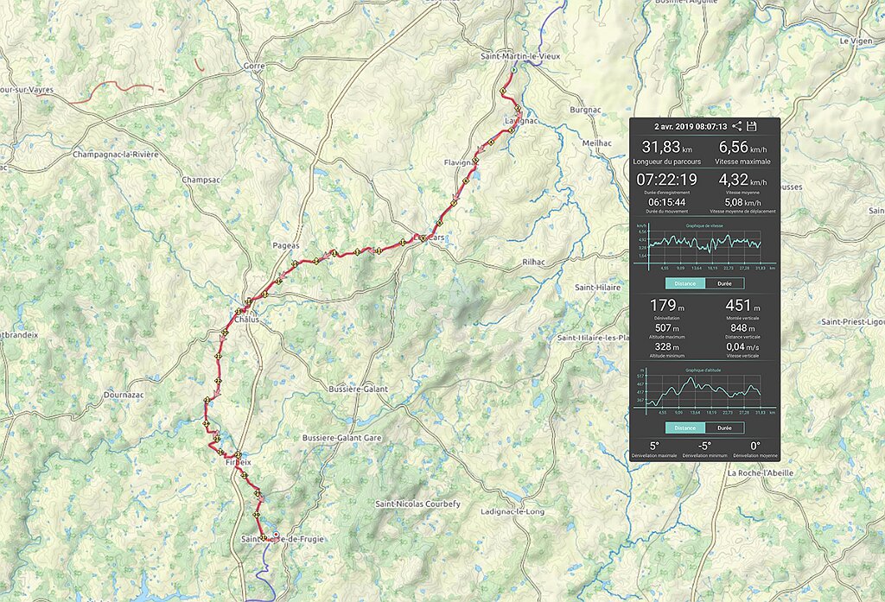This screenshot has height=602, width=885.
Task: Select the 0,04 m/s Vitesse verticale value
Action: coord(742,347)
